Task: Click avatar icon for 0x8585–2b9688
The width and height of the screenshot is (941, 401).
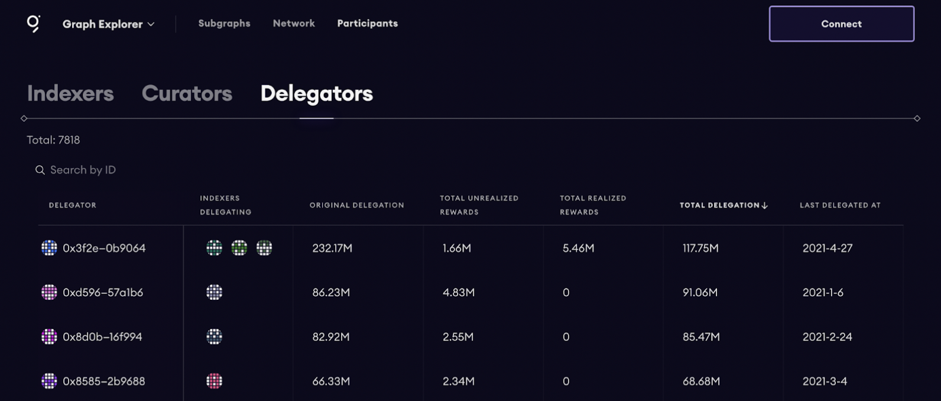Action: [49, 381]
